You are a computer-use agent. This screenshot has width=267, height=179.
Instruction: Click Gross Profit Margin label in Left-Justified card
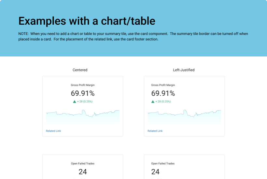coord(163,85)
